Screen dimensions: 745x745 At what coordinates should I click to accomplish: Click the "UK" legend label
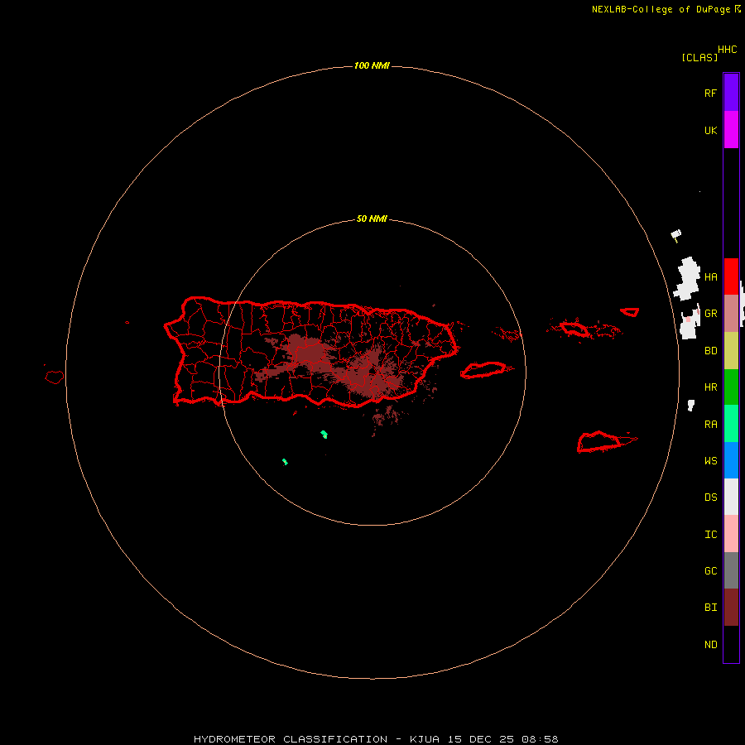(710, 131)
